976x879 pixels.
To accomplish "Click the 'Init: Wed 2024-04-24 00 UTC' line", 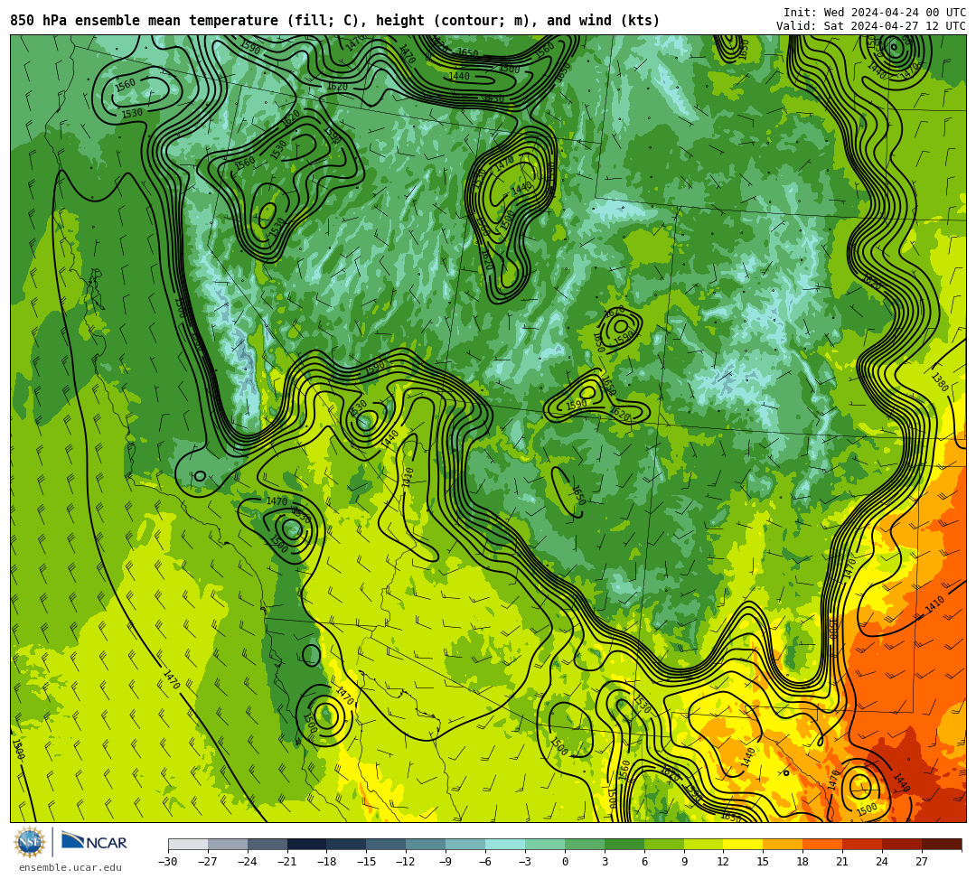I will pyautogui.click(x=875, y=13).
